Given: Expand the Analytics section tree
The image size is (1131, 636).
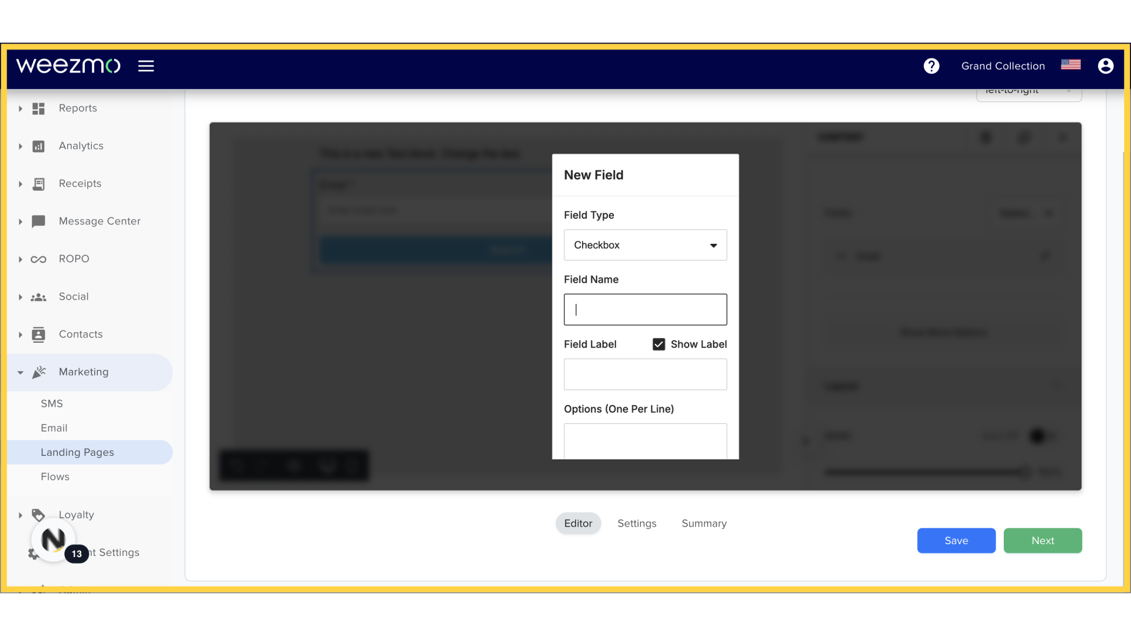Looking at the screenshot, I should 21,145.
